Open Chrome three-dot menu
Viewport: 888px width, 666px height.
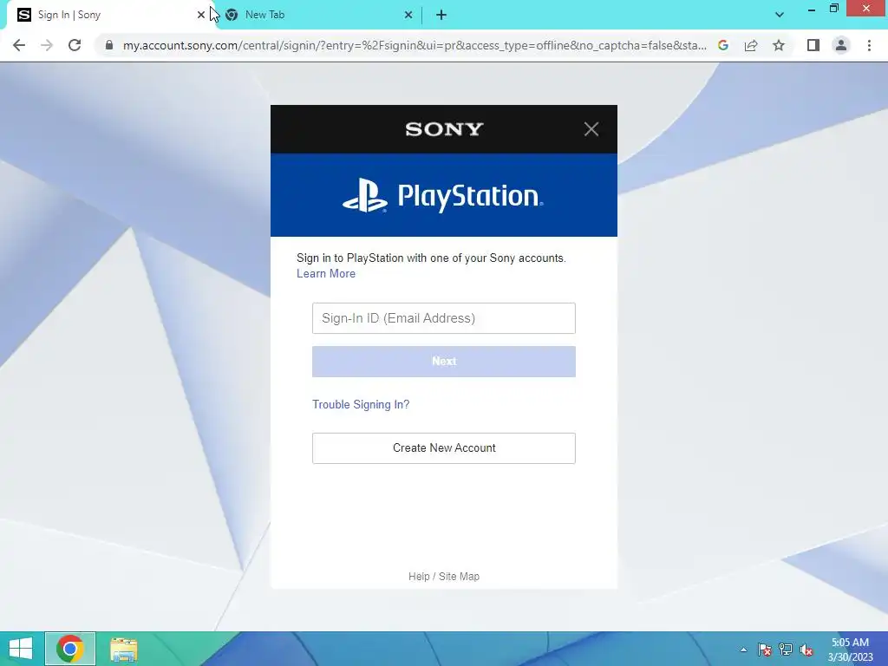(869, 45)
